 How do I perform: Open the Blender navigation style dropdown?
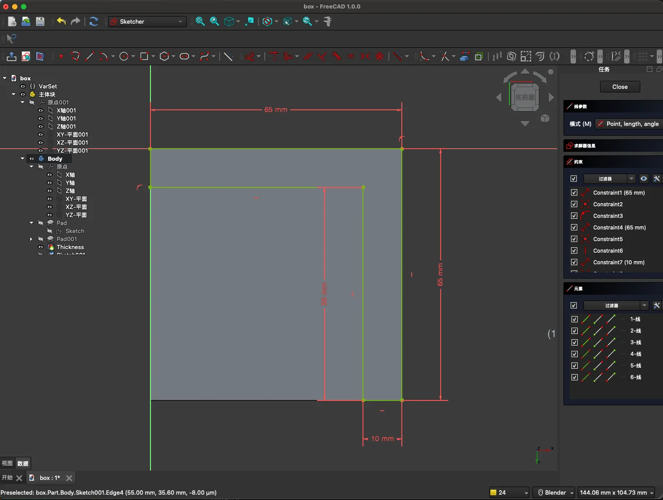(555, 492)
